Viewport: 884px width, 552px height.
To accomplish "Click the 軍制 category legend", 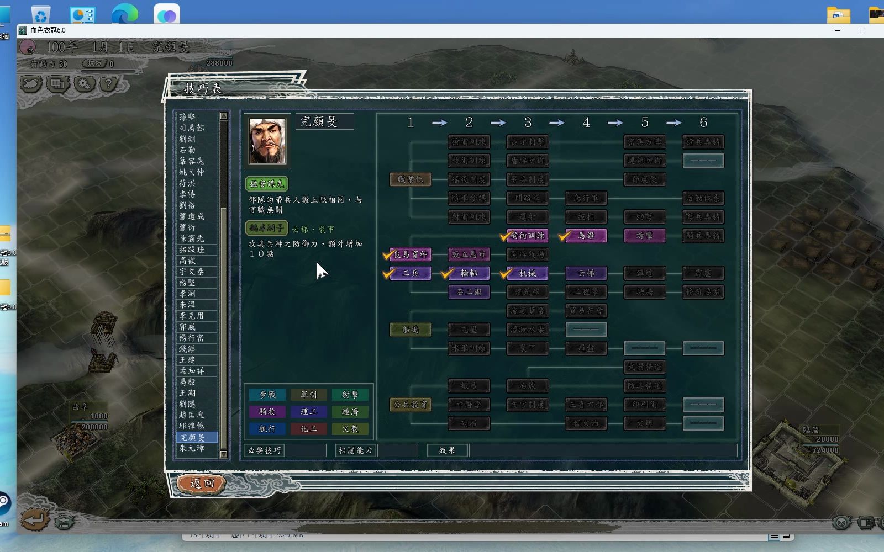I will click(x=308, y=395).
